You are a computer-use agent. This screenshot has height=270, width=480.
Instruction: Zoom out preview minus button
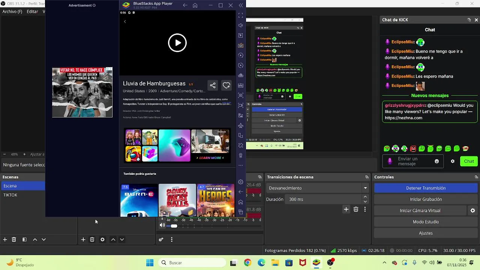(x=4, y=154)
